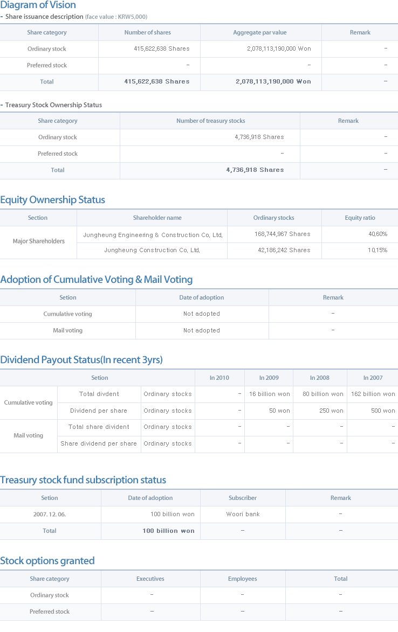
Task: Click the 'Dividend per share' row label
Action: (99, 411)
